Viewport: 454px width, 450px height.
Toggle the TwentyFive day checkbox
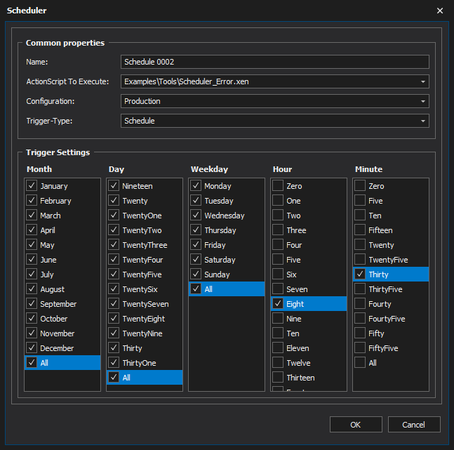[x=114, y=274]
